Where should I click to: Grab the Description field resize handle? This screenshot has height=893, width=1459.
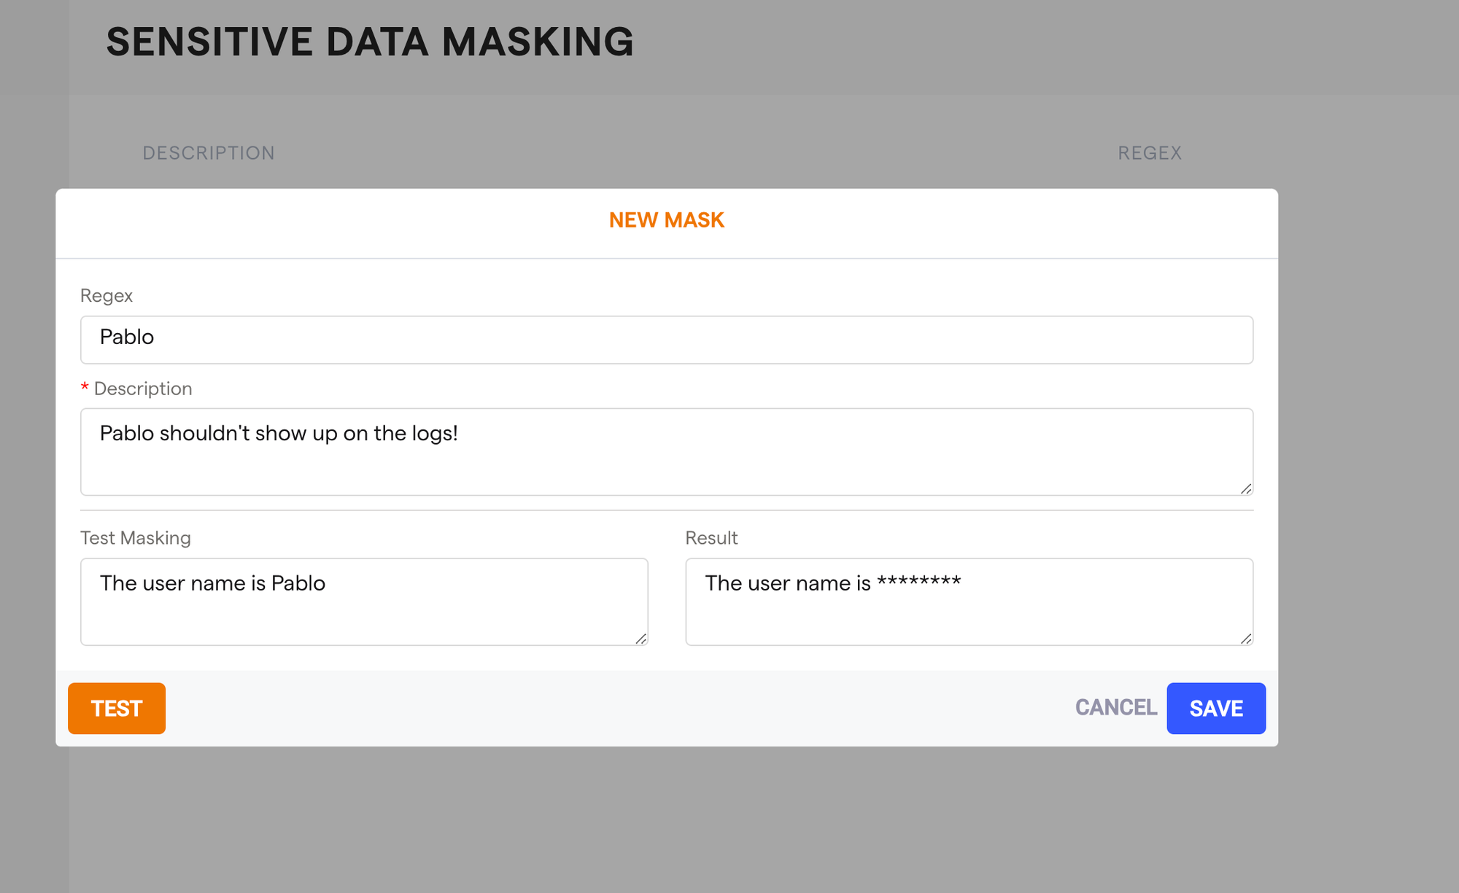[1246, 489]
